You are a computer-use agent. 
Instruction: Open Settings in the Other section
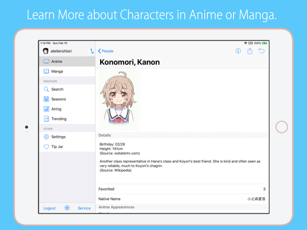coord(67,137)
